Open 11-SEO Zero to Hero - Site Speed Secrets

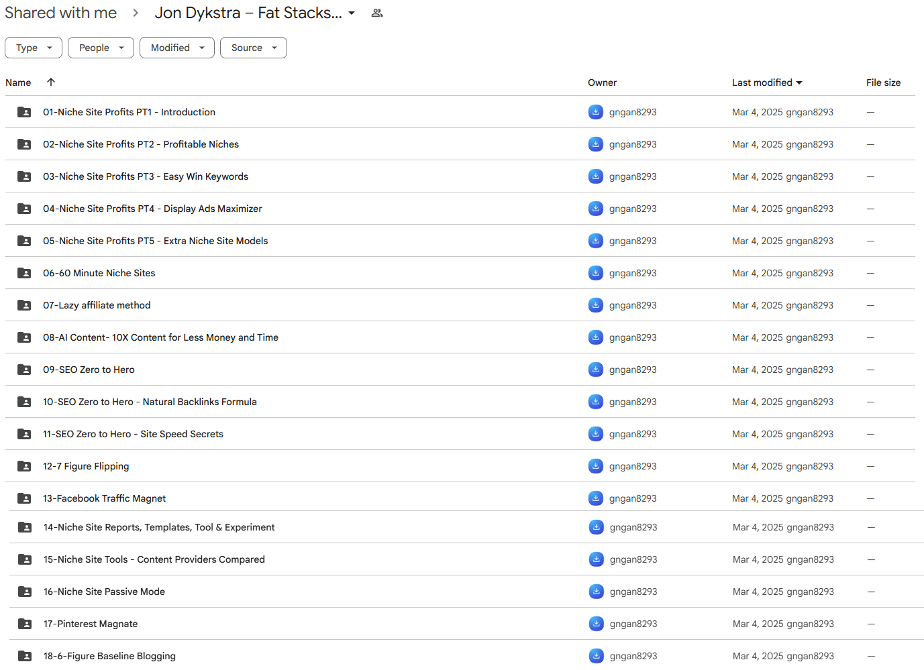coord(133,434)
